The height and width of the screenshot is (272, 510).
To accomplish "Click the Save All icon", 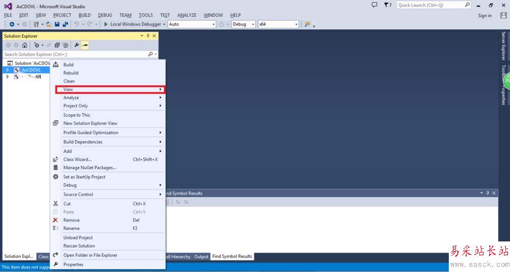I will pyautogui.click(x=65, y=24).
